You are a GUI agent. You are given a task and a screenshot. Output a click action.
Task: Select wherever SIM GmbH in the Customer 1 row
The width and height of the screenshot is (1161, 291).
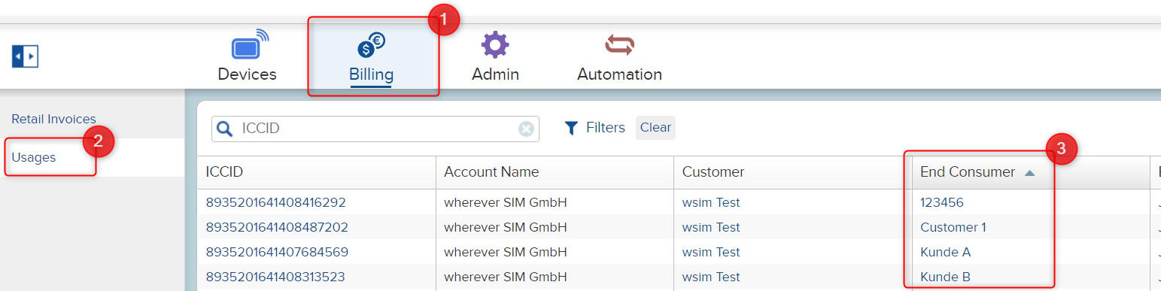click(x=506, y=227)
